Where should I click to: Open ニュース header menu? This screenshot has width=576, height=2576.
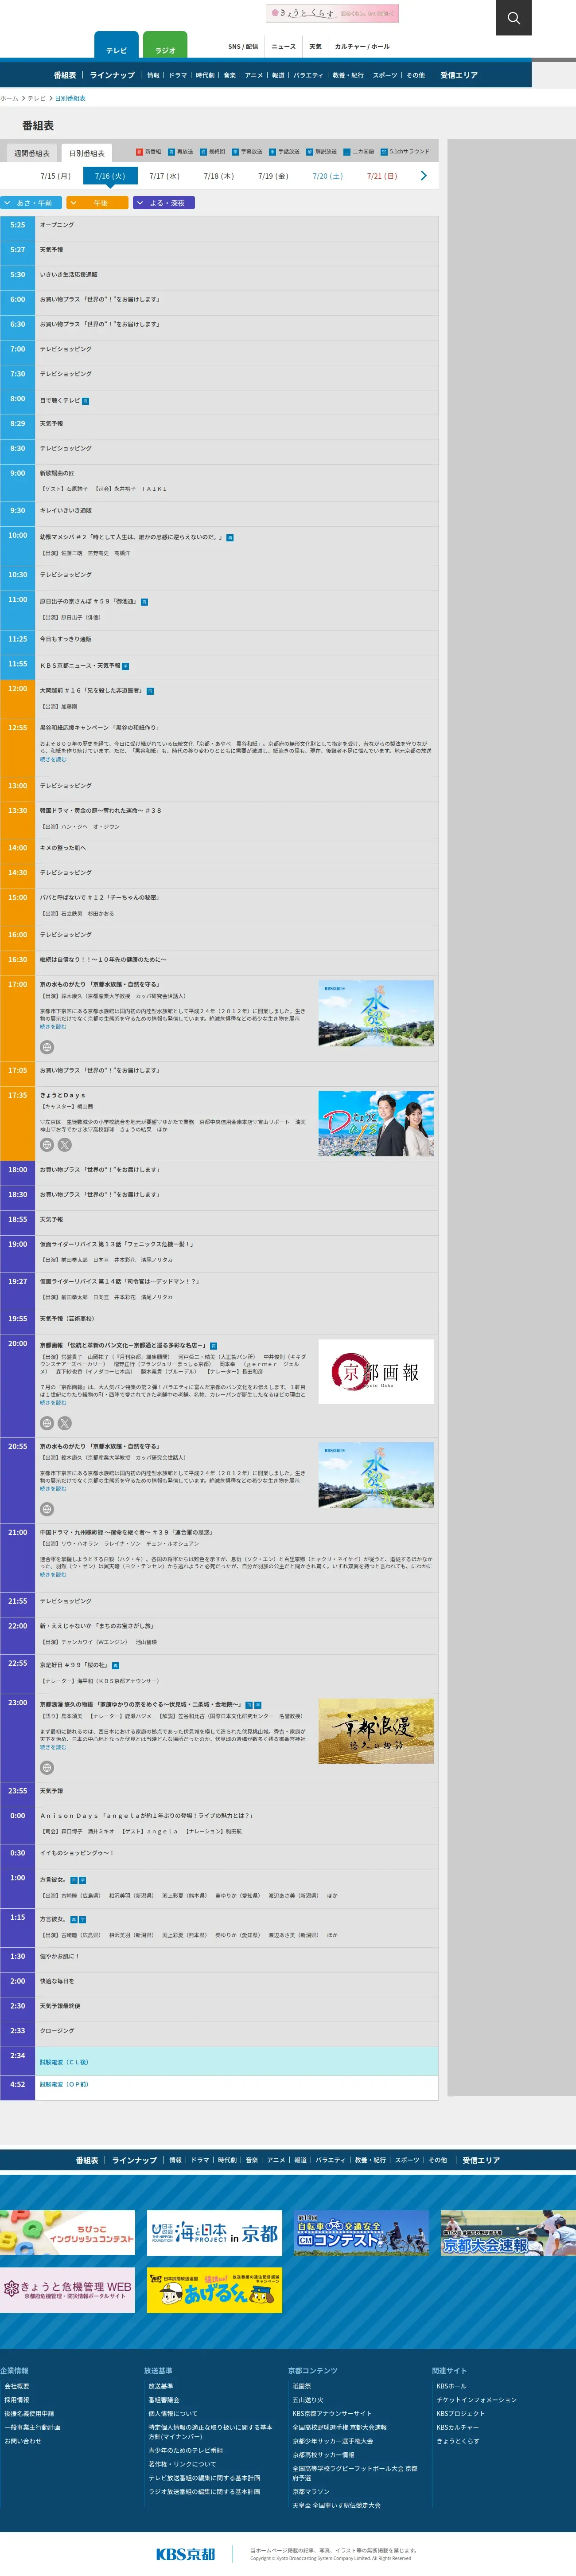point(283,46)
